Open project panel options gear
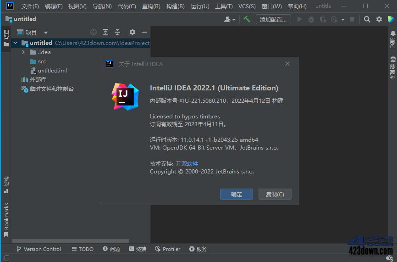397x262 pixels. [x=132, y=32]
